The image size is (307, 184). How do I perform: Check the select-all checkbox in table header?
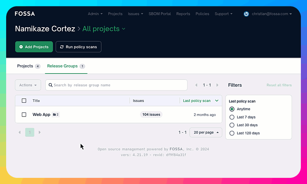point(24,101)
